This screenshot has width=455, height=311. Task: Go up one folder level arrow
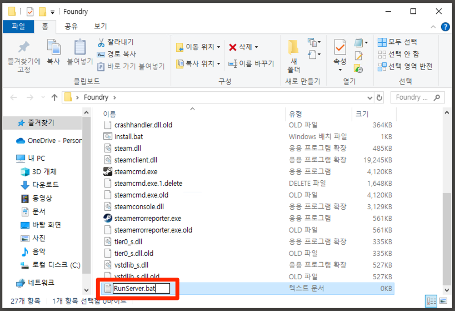54,97
